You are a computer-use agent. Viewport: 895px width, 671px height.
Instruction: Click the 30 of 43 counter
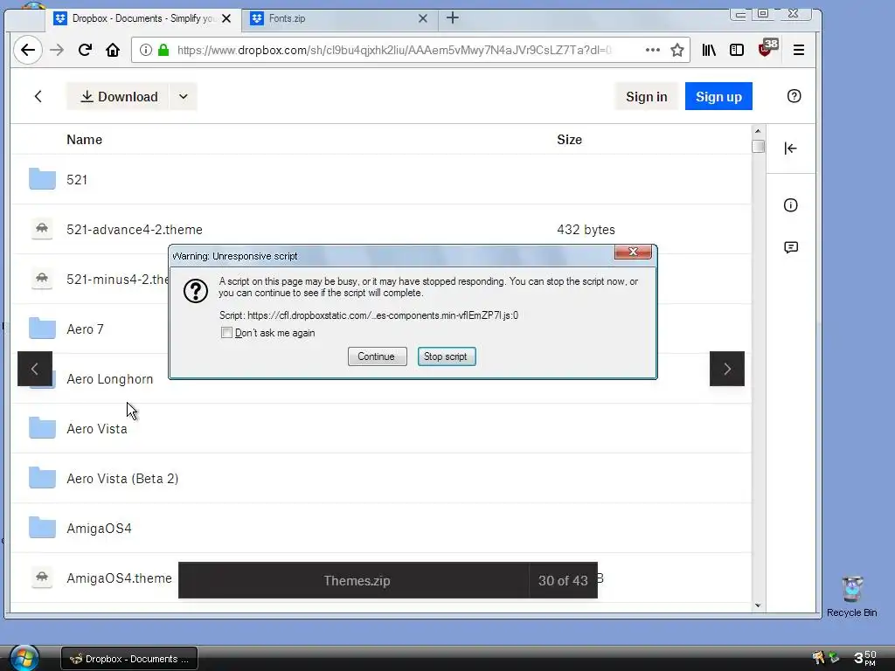pos(563,580)
